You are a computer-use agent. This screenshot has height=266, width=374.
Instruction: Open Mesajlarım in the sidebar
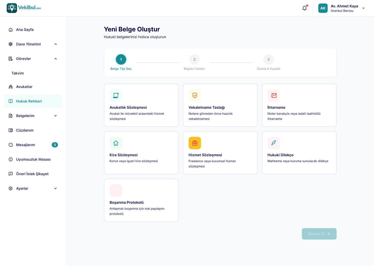tap(33, 145)
